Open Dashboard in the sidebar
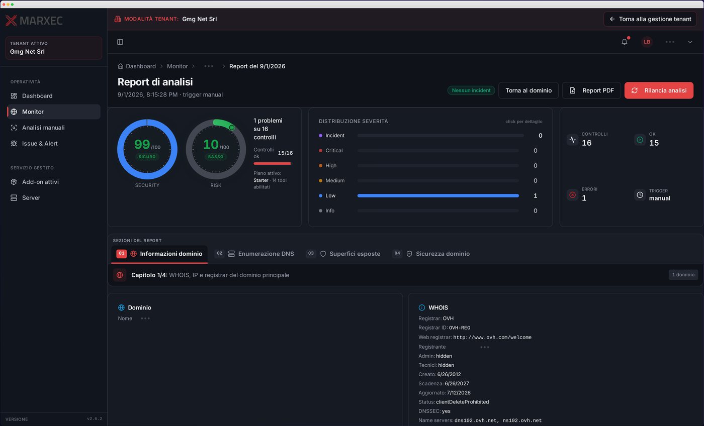 (x=54, y=96)
